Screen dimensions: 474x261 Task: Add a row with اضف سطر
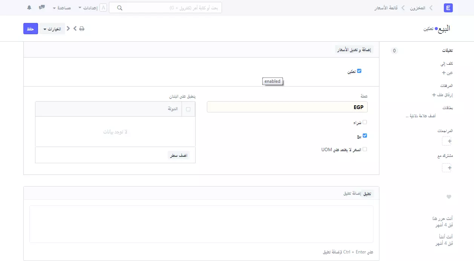[x=179, y=155]
